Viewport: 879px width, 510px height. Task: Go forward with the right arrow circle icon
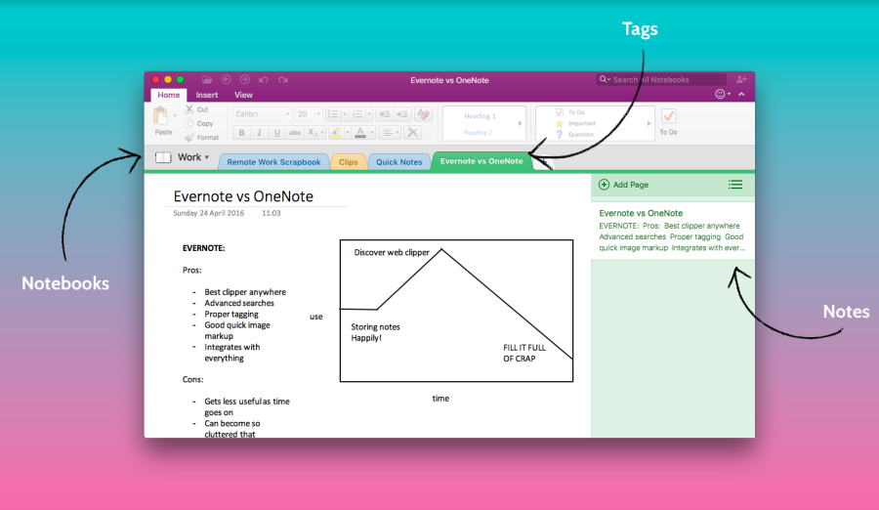(245, 80)
